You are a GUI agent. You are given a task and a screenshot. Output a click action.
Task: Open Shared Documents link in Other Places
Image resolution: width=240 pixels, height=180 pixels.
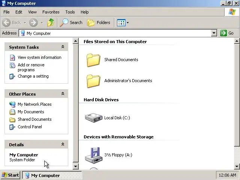click(x=34, y=119)
